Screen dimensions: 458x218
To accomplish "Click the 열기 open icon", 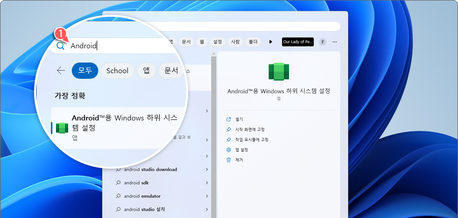I will (x=228, y=119).
